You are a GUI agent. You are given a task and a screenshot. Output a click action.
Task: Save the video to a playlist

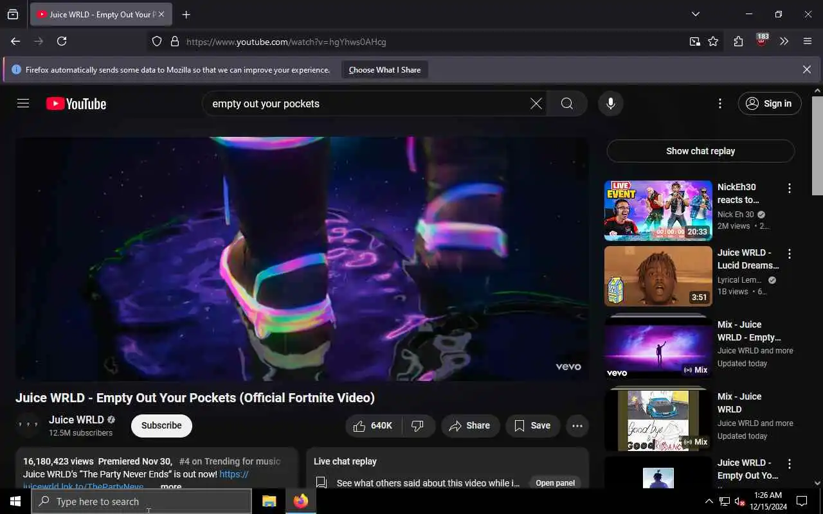click(x=532, y=425)
